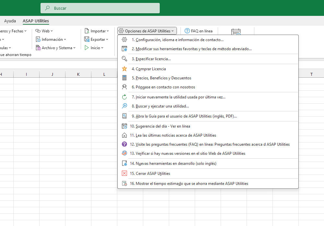
Task: Select column header K
Action: [x=78, y=74]
